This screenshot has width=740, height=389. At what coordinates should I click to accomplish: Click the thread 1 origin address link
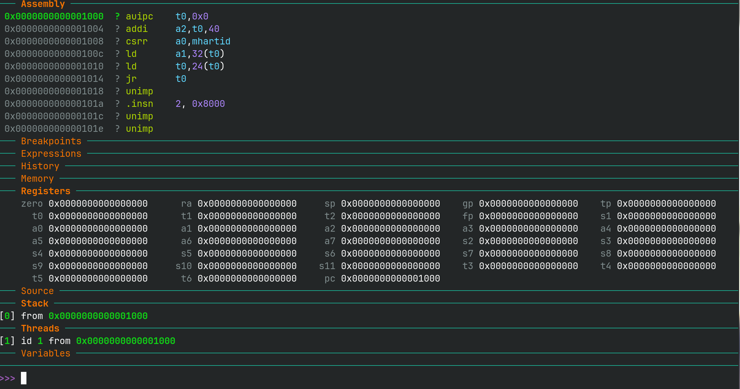(x=125, y=341)
